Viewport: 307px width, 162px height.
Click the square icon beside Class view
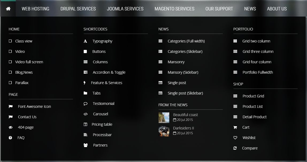click(10, 41)
